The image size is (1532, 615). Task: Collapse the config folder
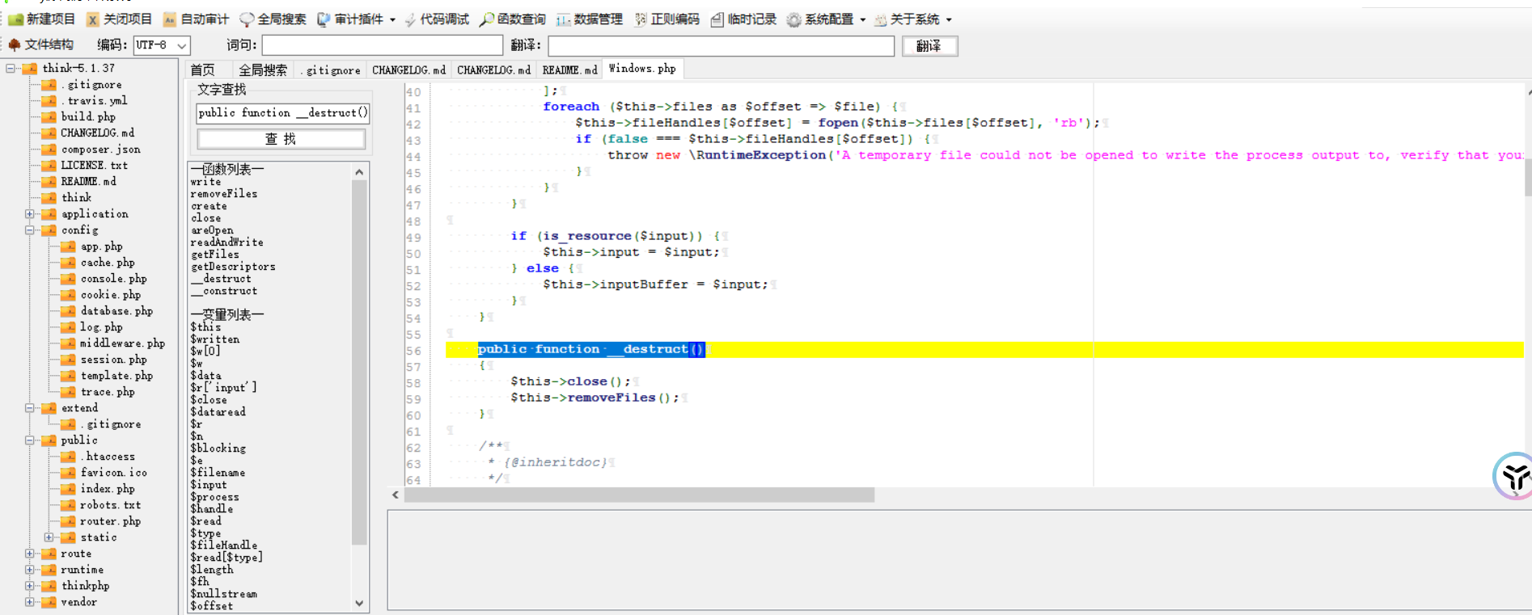point(30,230)
